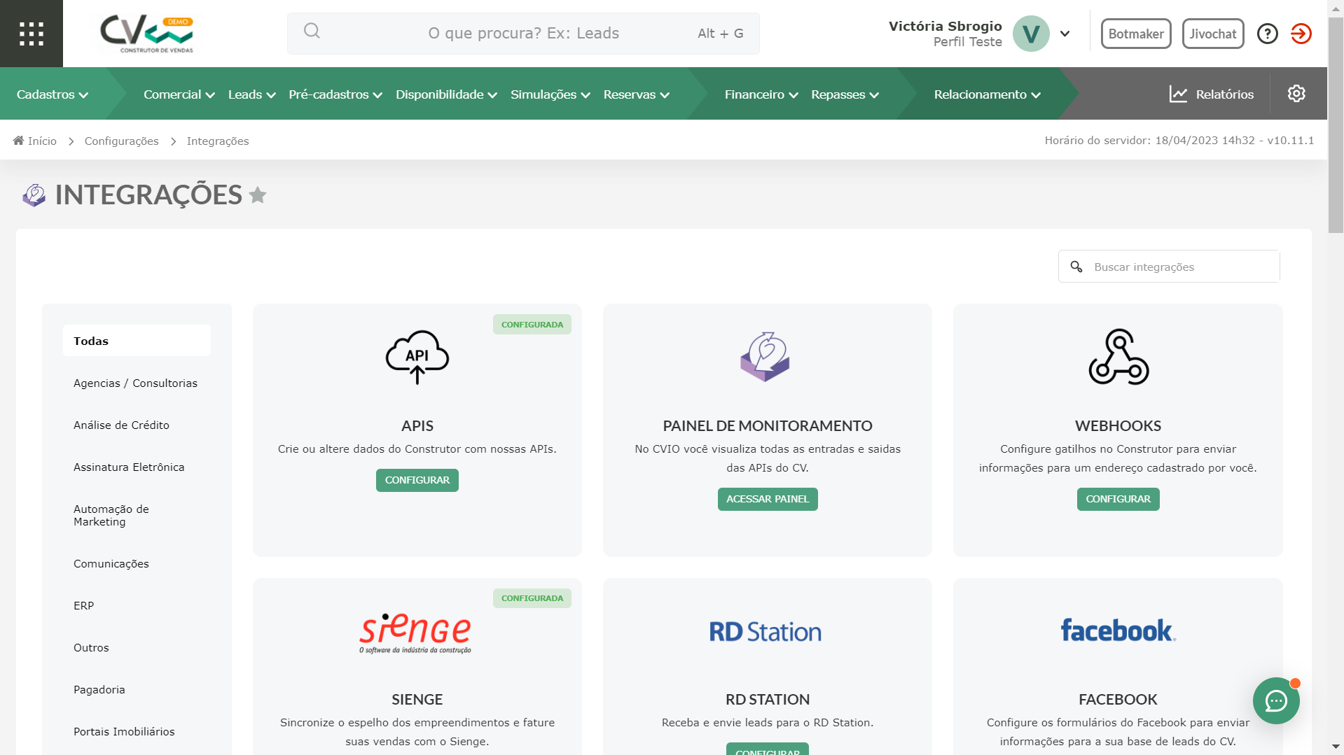Open the floating chat bubble icon
Viewport: 1344px width, 755px height.
1275,700
